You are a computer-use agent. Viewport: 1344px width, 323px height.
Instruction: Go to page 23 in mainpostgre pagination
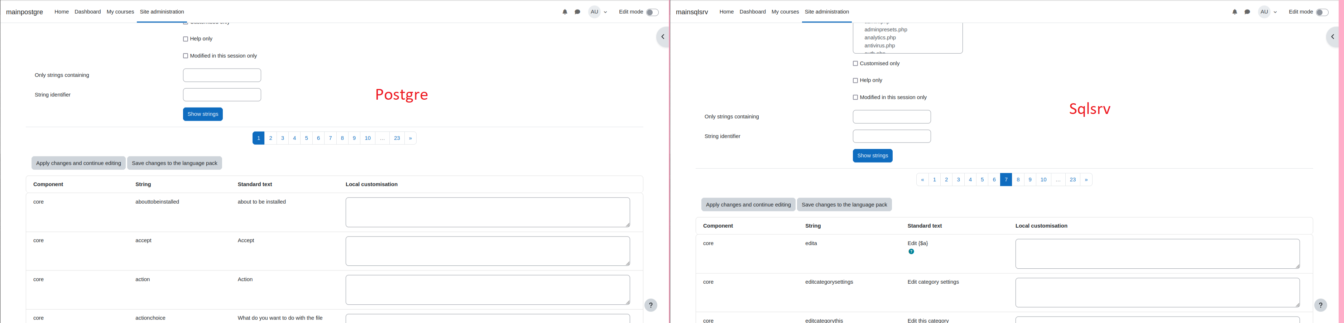tap(397, 138)
